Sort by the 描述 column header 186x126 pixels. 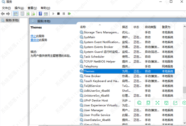(126, 27)
